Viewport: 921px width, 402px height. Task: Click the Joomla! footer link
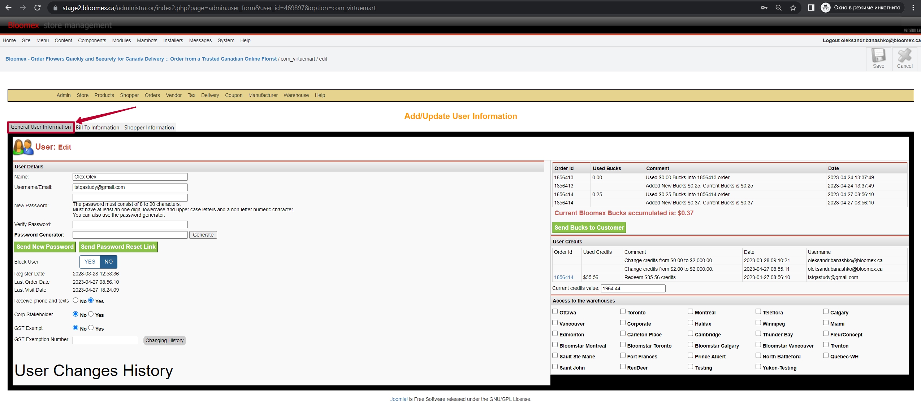[399, 399]
